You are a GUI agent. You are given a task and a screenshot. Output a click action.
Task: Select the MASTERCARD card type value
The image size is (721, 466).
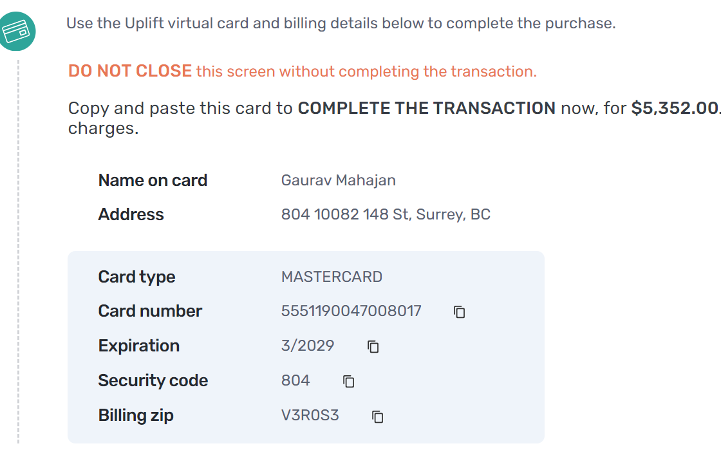coord(332,277)
